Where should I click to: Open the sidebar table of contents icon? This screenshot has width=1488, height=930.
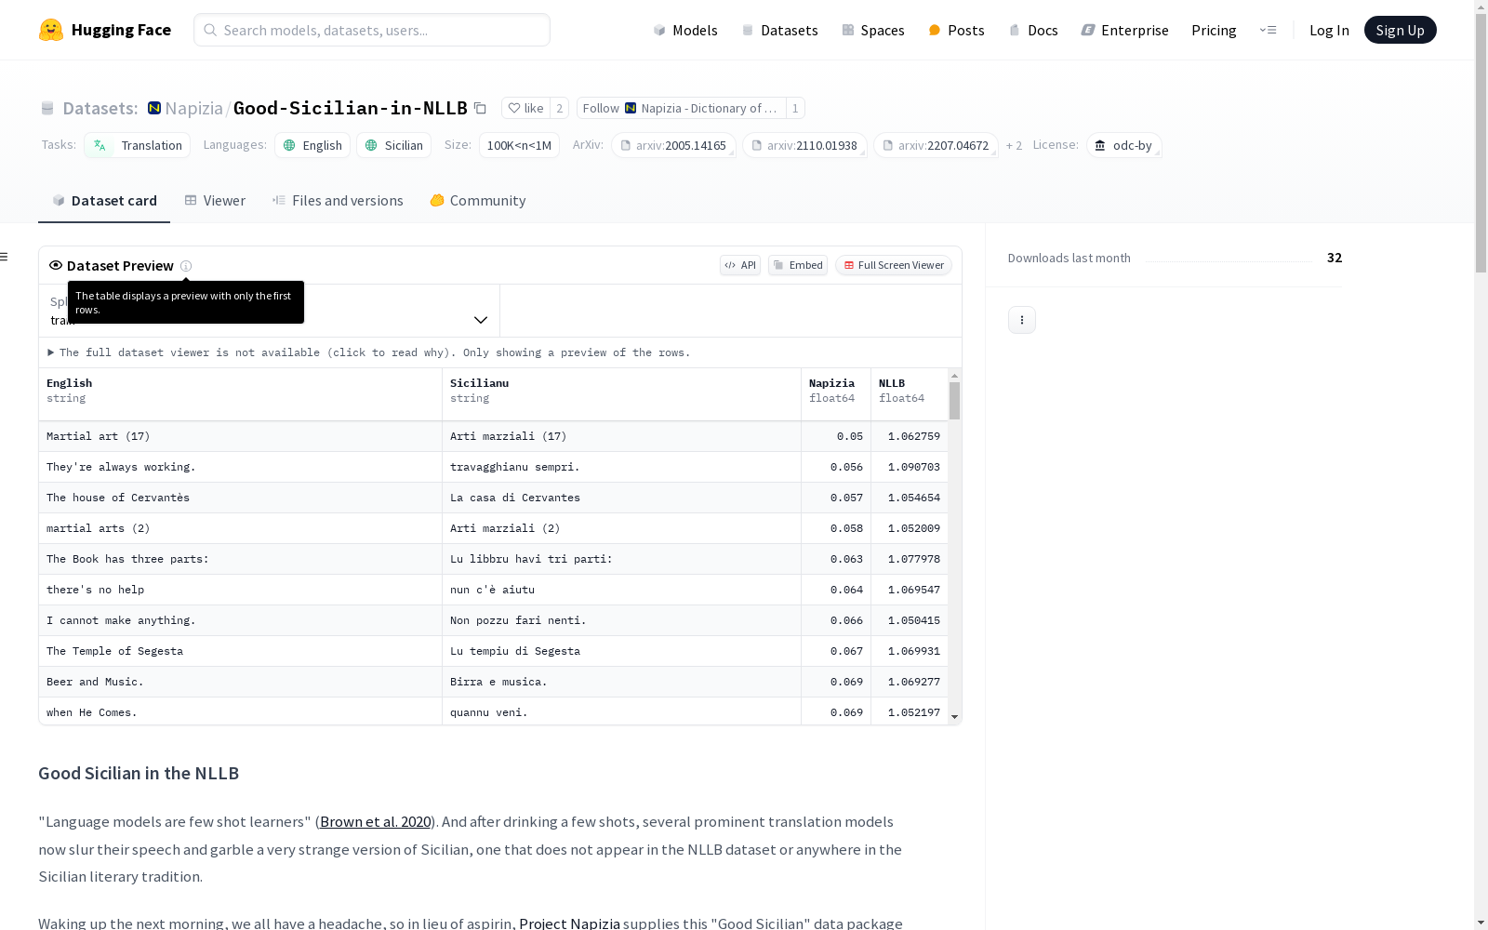click(5, 257)
